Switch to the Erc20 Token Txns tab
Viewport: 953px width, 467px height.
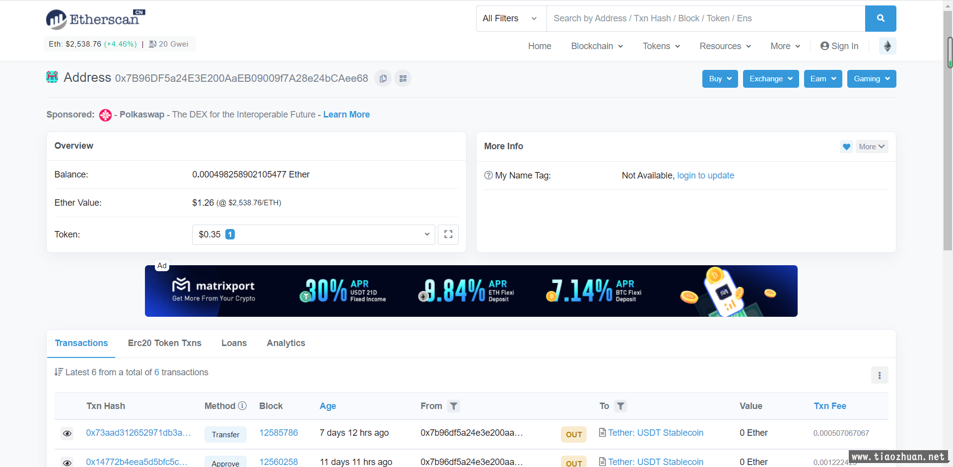coord(165,343)
